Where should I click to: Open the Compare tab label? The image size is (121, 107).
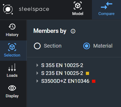click(x=106, y=14)
